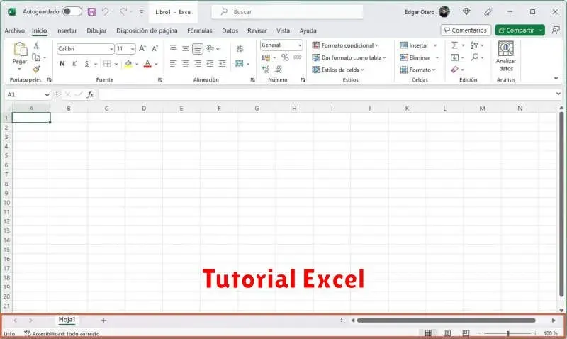Open the font size dropdown
Viewport: 567px width, 339px height.
click(x=133, y=49)
